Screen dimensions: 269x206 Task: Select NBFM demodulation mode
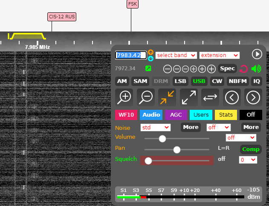(238, 81)
